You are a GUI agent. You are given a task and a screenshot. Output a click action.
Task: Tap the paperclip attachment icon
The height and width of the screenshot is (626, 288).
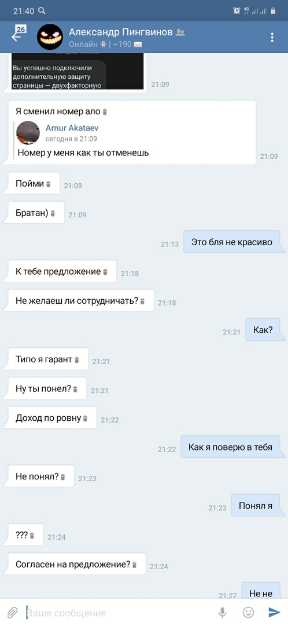[x=12, y=613]
